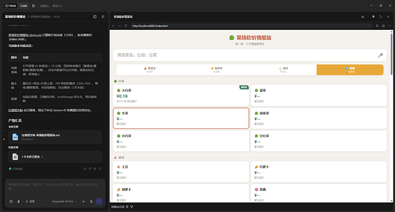395x212 pixels.
Task: Select the '最便宜' sort tab
Action: (149, 70)
